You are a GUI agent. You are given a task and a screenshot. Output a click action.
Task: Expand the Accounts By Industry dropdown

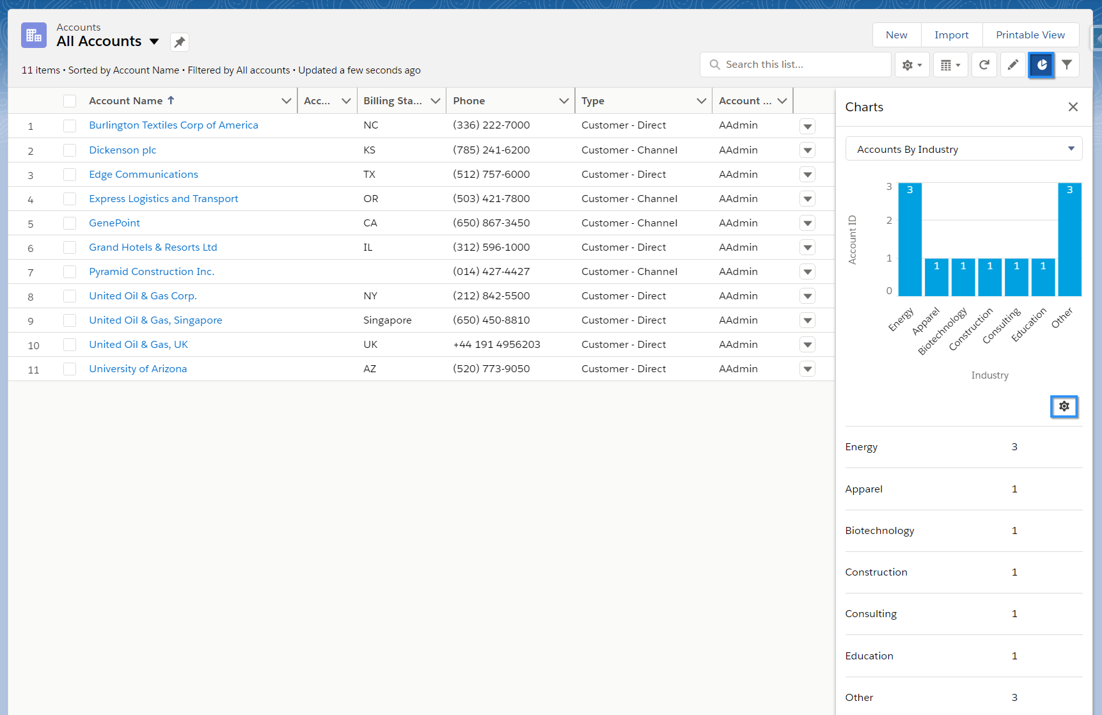tap(964, 149)
